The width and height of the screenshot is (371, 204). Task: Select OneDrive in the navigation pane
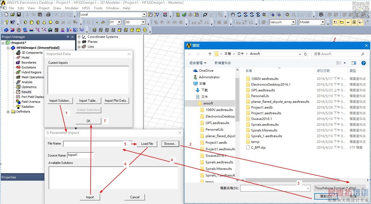click(206, 71)
